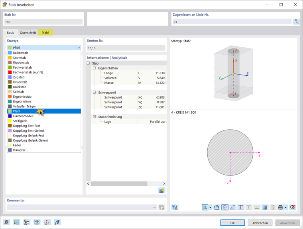Collapse the Staborientierung tree node
Image resolution: width=303 pixels, height=229 pixels.
[94, 116]
